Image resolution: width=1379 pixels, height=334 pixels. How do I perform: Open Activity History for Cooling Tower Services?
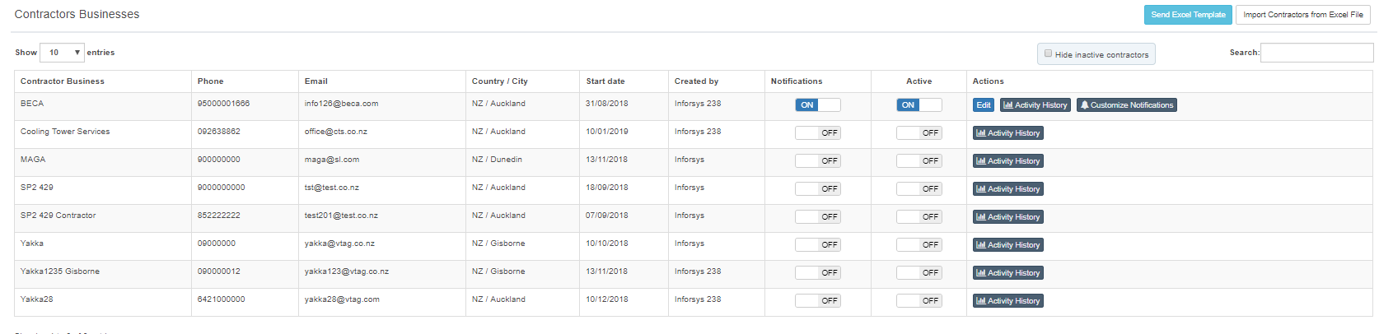pyautogui.click(x=1007, y=133)
